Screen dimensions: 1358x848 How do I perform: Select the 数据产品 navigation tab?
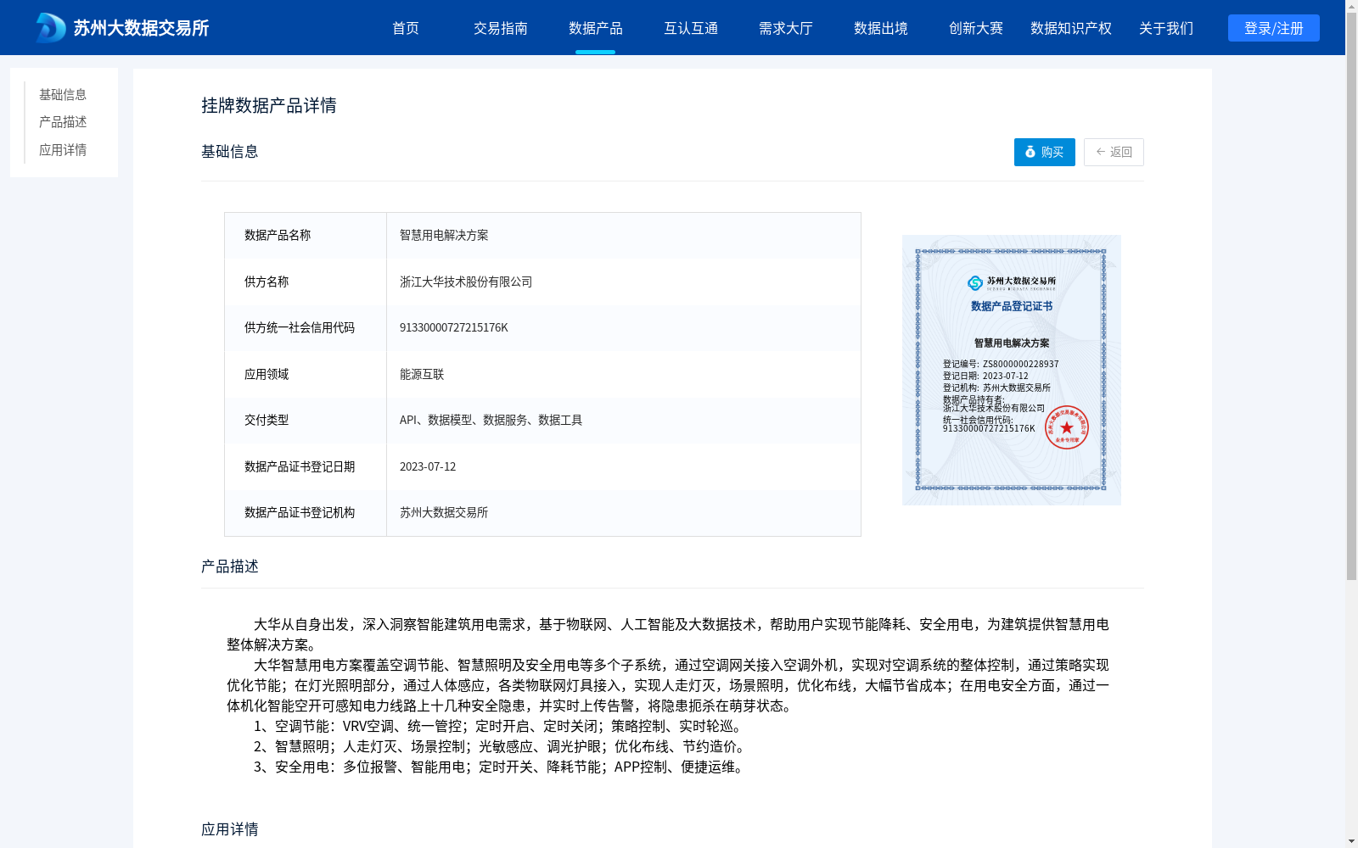click(596, 28)
